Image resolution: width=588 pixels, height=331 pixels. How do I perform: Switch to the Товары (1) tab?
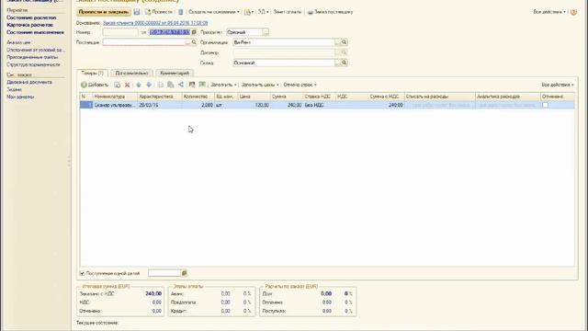[x=92, y=74]
